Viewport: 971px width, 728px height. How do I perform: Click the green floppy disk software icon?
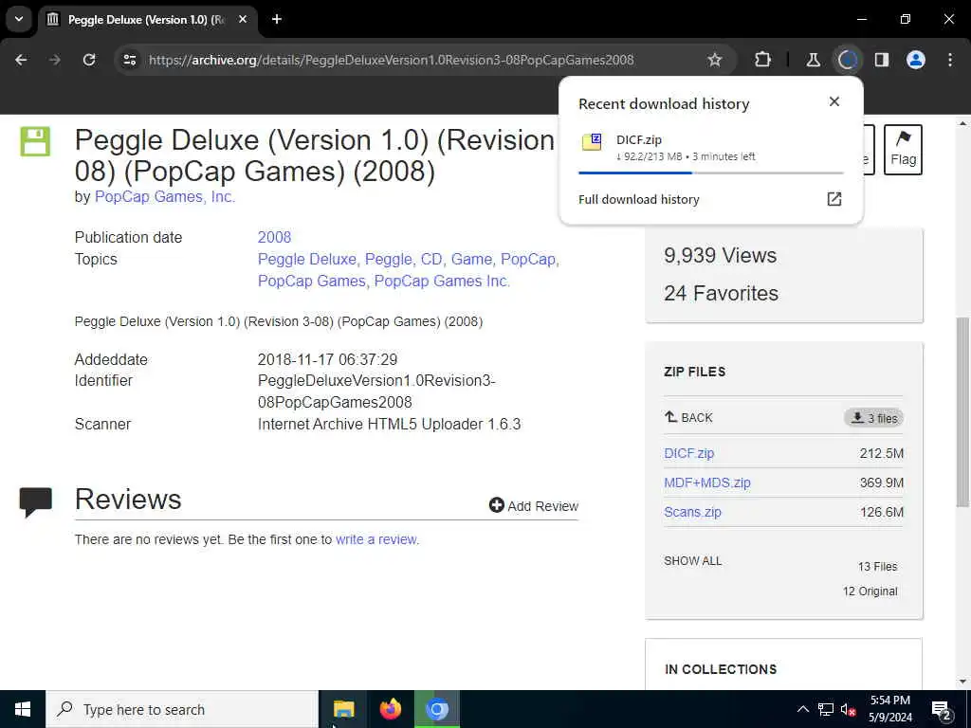pos(35,141)
